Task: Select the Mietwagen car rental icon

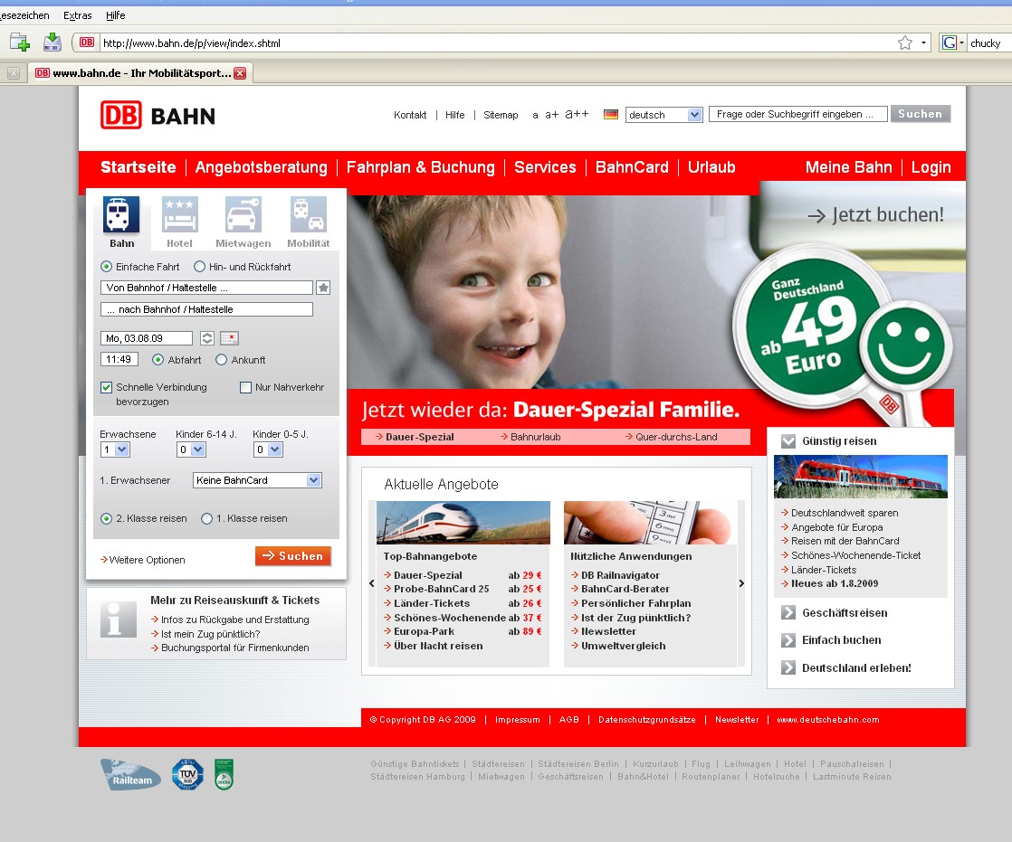Action: coord(243,214)
